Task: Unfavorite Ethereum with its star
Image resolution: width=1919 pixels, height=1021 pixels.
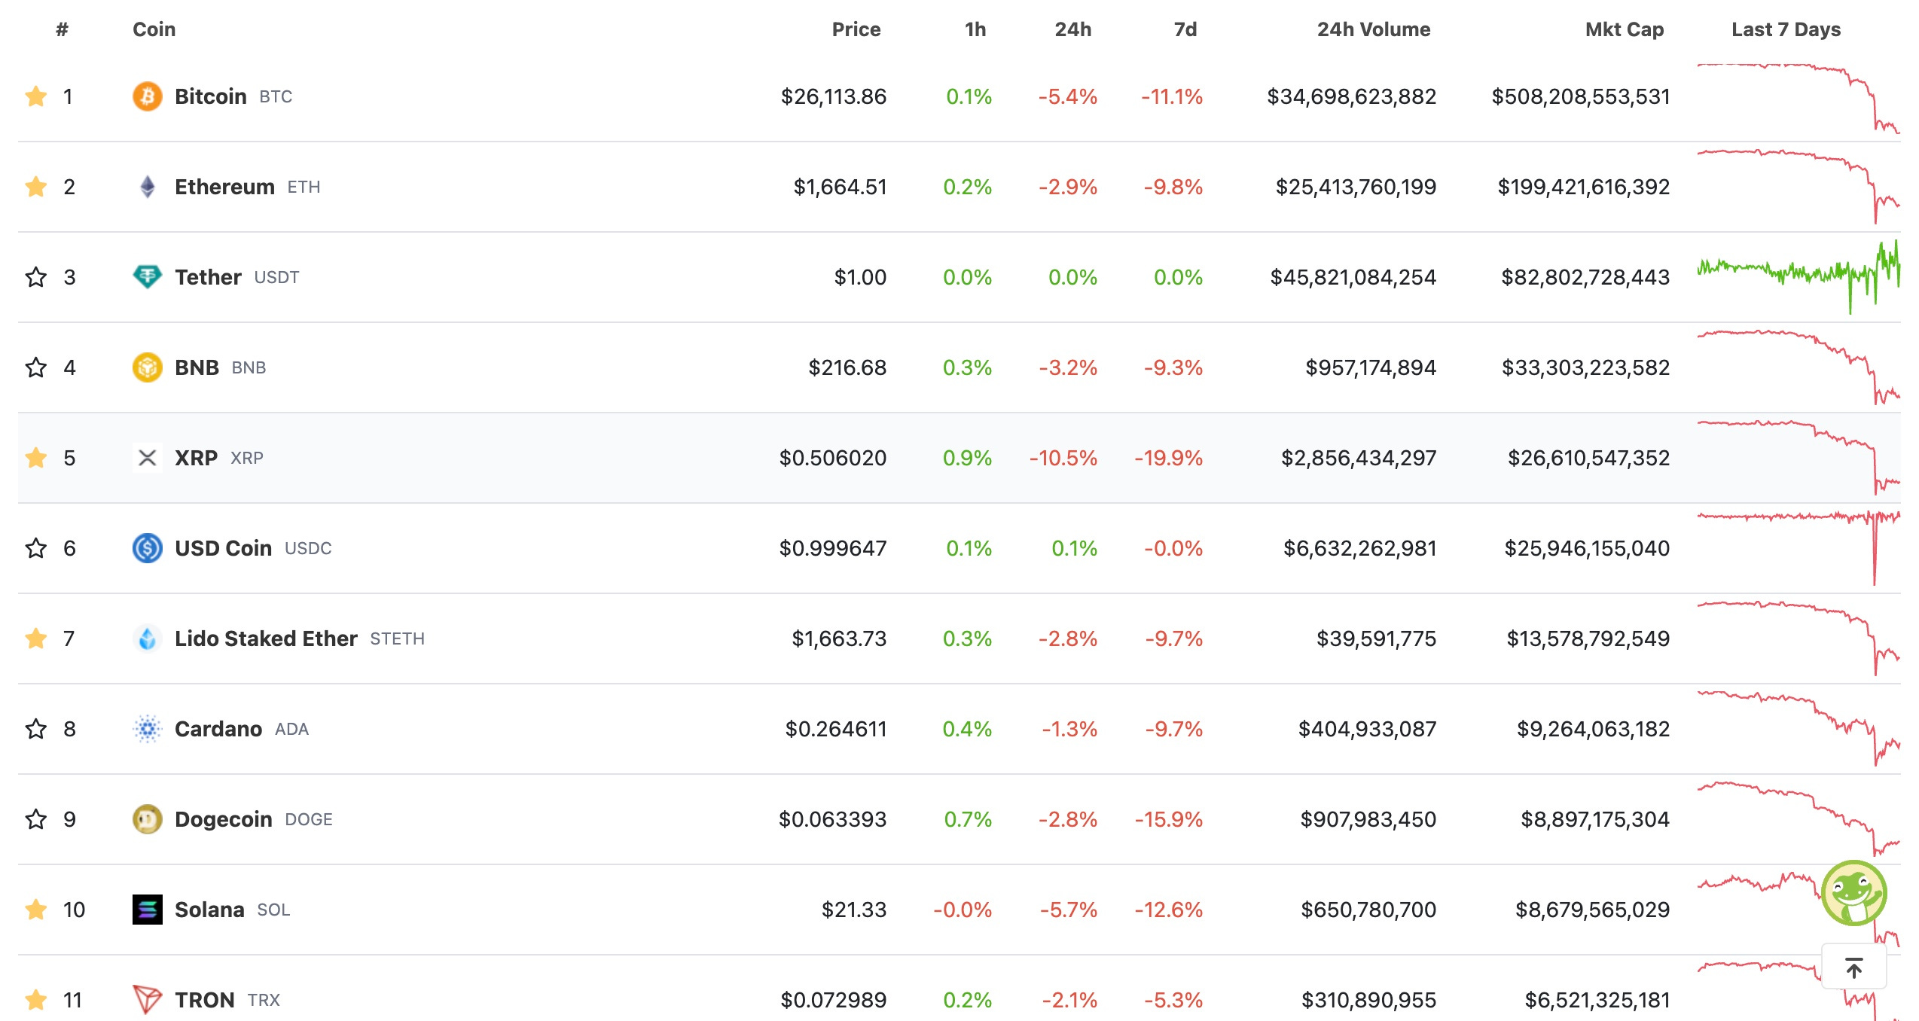Action: pyautogui.click(x=36, y=187)
